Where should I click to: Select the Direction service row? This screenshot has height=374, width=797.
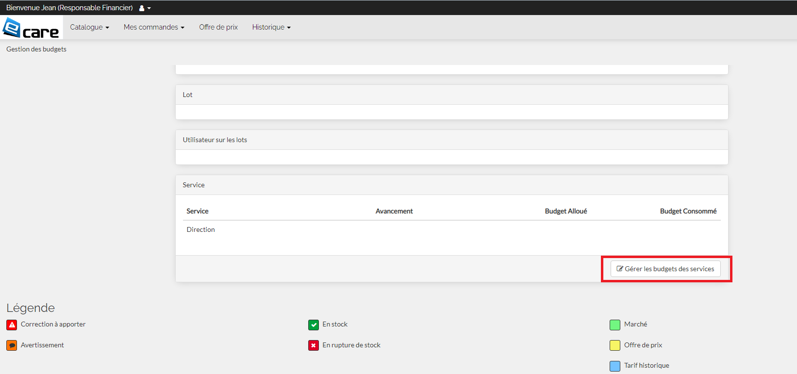[200, 229]
